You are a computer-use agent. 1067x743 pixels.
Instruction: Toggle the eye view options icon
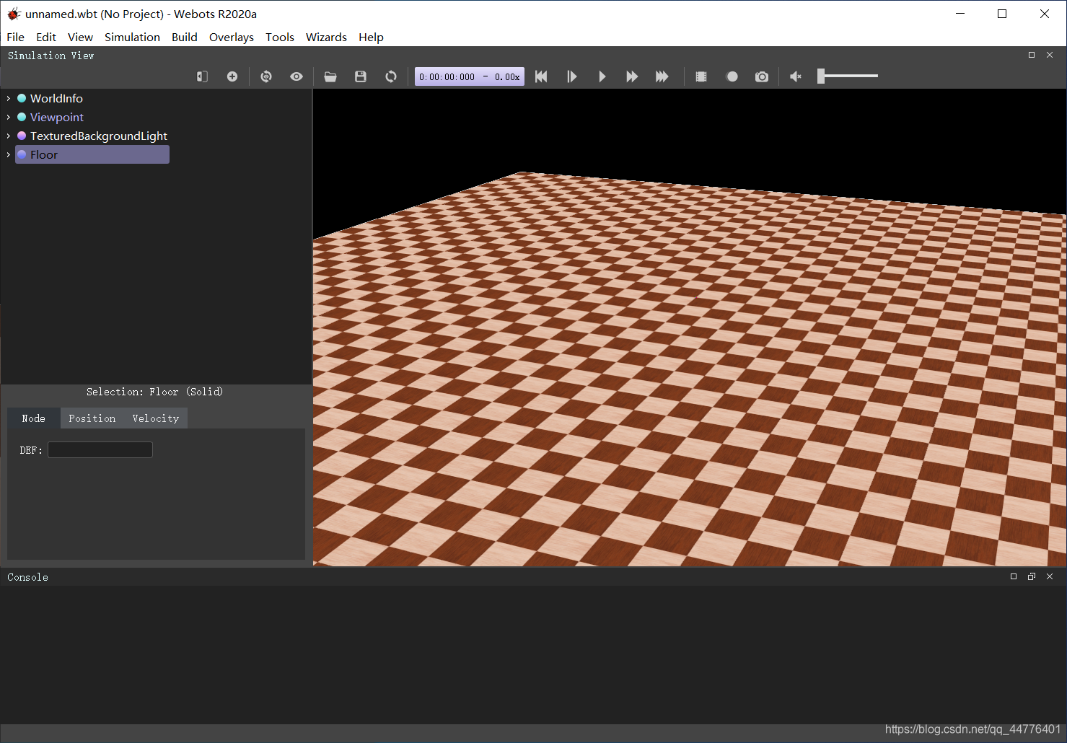(x=297, y=76)
